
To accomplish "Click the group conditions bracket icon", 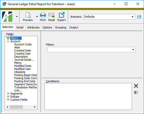I will tap(136, 92).
